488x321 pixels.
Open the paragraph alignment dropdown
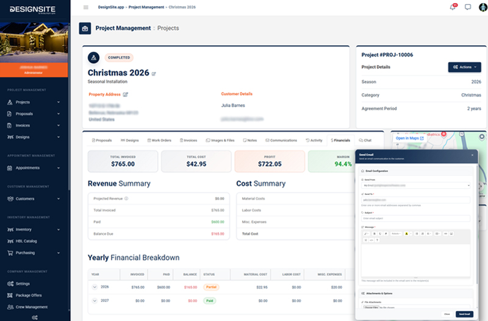(x=429, y=234)
